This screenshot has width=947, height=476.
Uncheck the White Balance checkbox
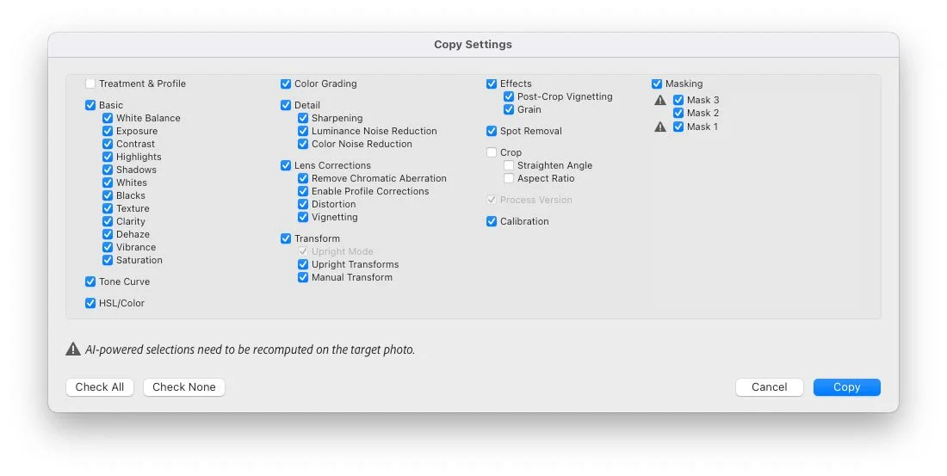pyautogui.click(x=108, y=118)
